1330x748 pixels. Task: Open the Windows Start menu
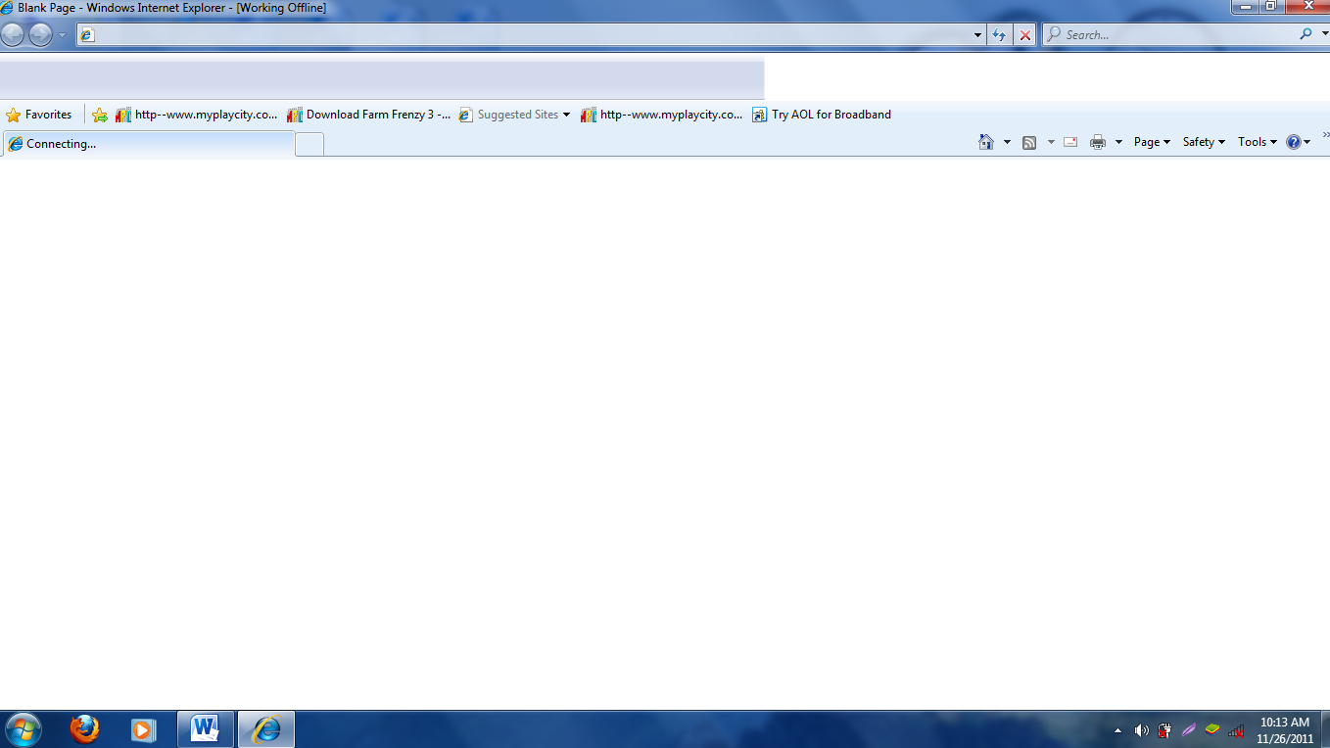[x=23, y=729]
